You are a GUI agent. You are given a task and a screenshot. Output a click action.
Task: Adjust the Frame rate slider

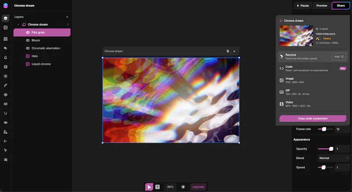tap(325, 129)
